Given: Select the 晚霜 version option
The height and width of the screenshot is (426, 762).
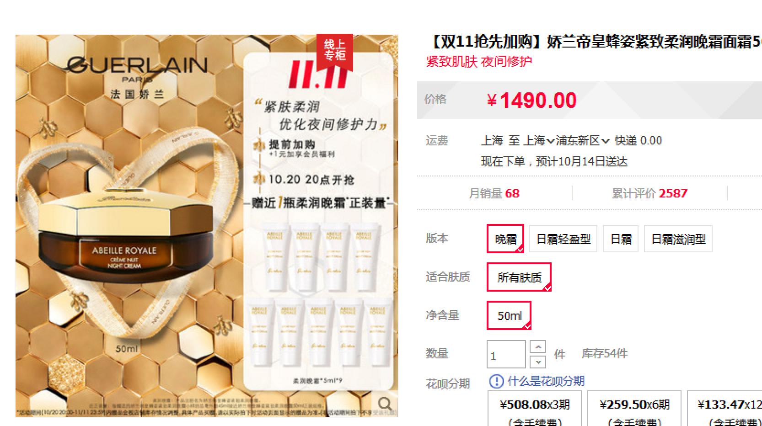Looking at the screenshot, I should coord(505,239).
